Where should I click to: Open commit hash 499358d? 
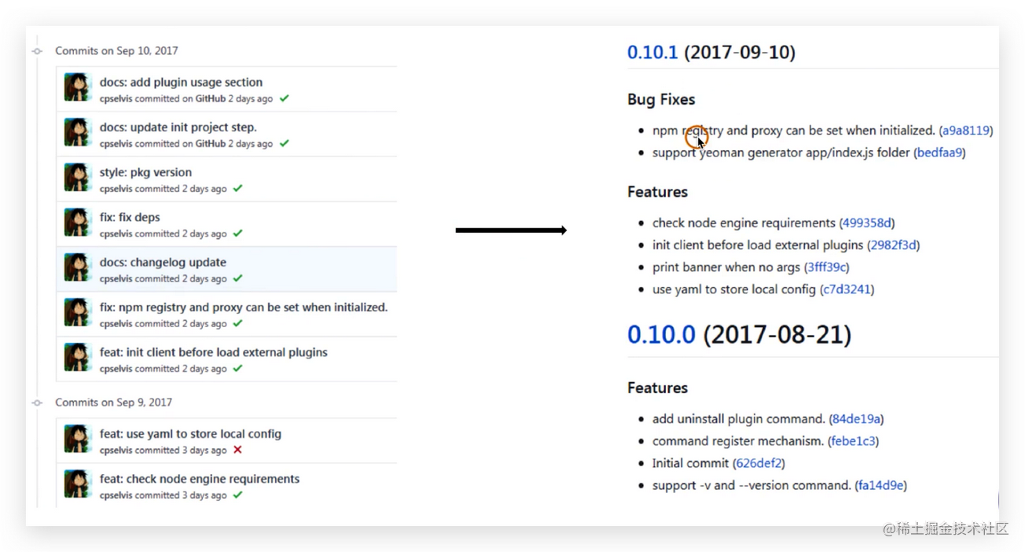coord(867,223)
